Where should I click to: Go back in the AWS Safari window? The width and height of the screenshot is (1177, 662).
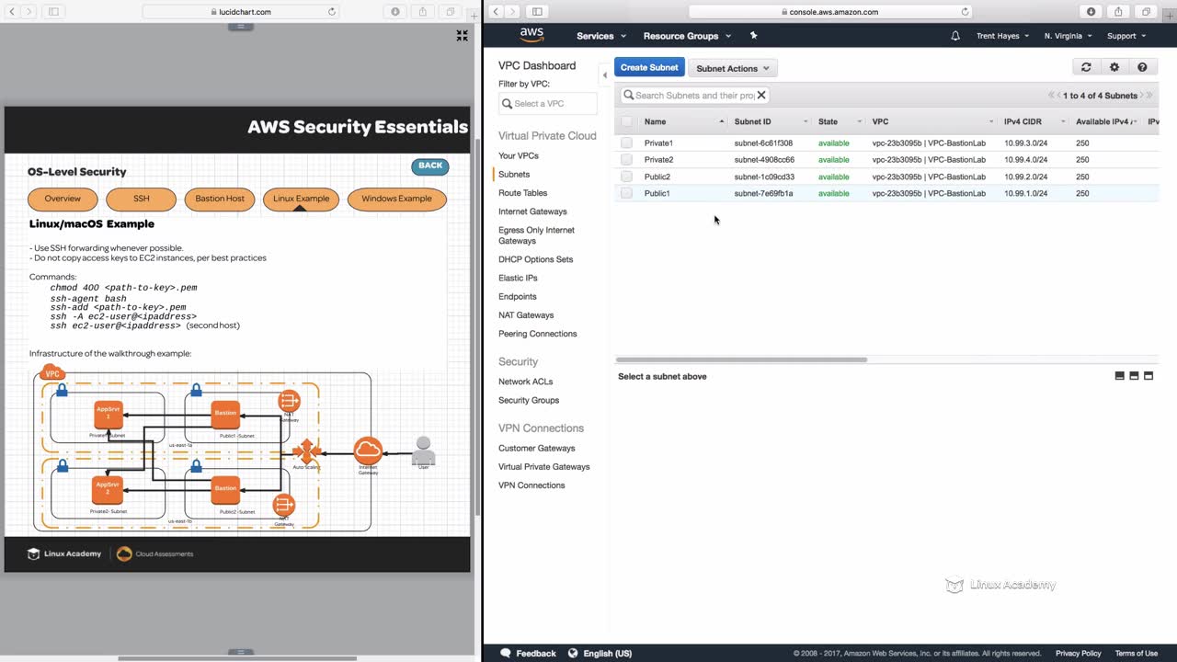tap(497, 12)
